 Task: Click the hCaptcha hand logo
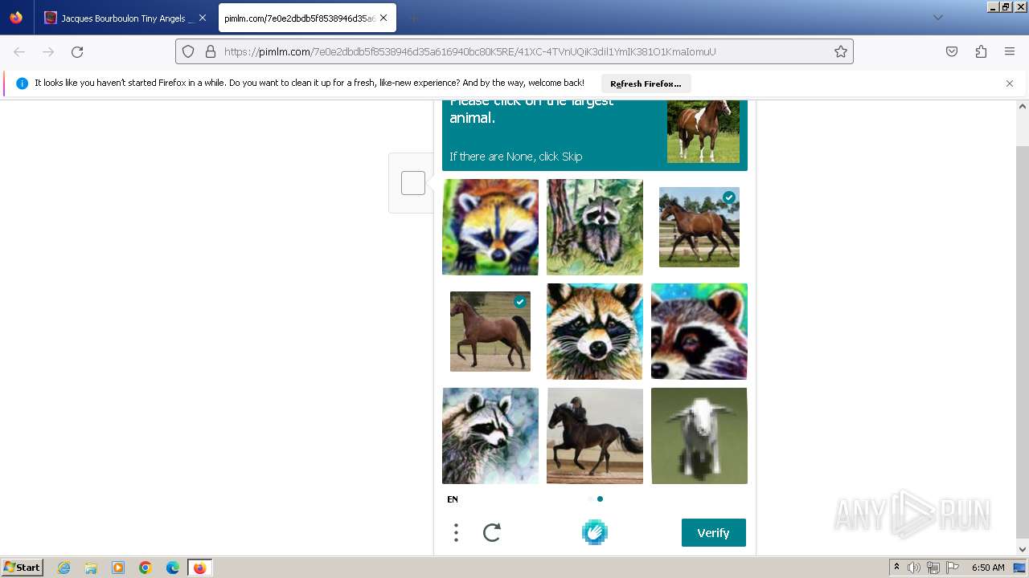click(595, 532)
